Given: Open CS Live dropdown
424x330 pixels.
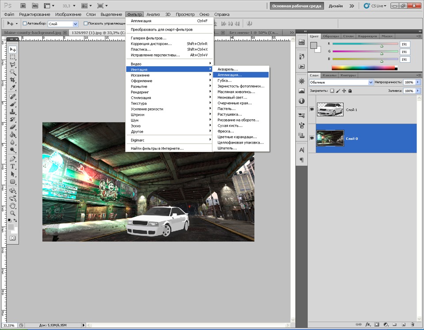Looking at the screenshot, I should point(375,6).
